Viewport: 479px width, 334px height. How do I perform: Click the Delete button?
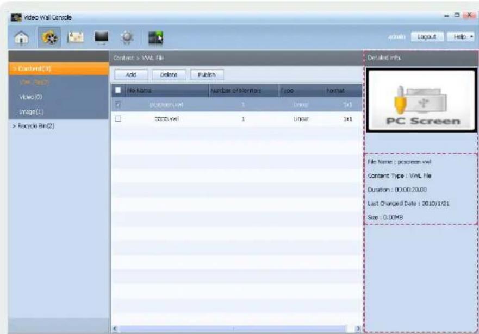[169, 75]
